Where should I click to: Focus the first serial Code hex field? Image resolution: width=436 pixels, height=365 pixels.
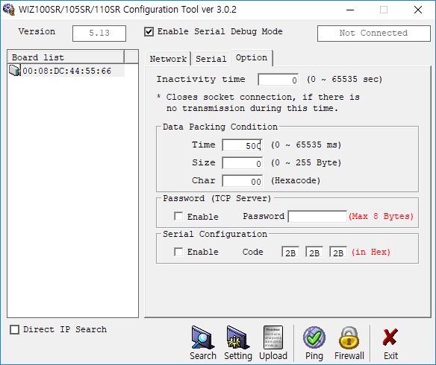[290, 252]
